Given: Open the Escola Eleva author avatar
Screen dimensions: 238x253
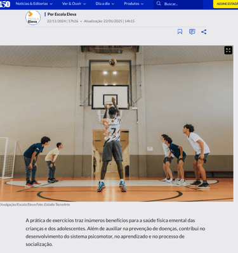Looking at the screenshot, I should (33, 18).
